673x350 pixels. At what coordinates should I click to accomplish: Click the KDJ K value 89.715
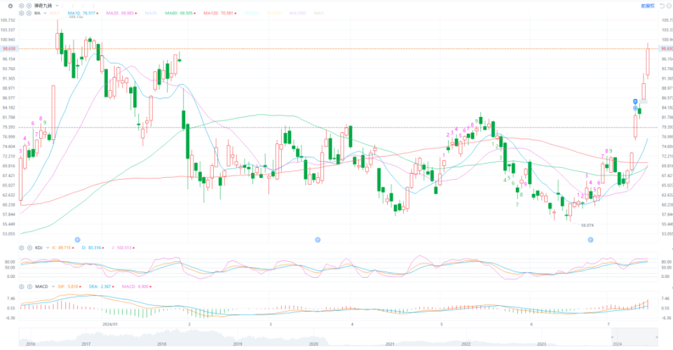click(x=63, y=248)
